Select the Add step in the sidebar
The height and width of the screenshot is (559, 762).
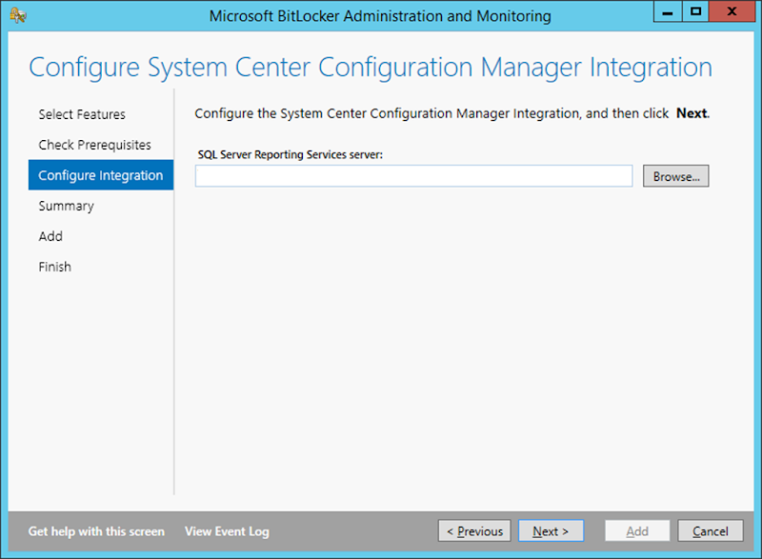coord(50,236)
